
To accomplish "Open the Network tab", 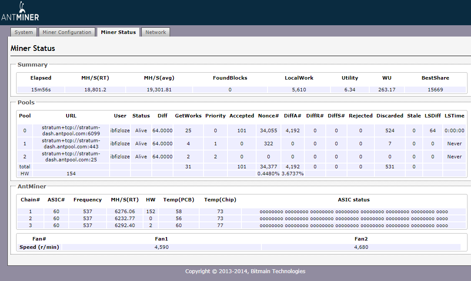I will pyautogui.click(x=155, y=32).
